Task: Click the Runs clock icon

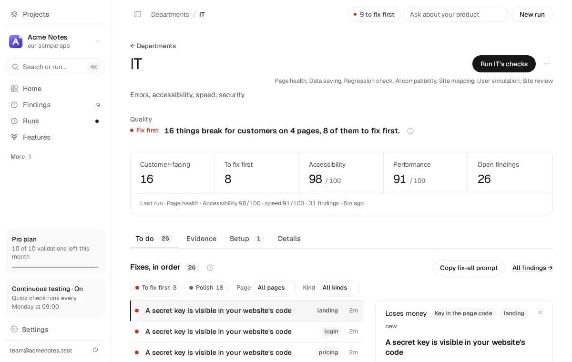Action: tap(14, 121)
